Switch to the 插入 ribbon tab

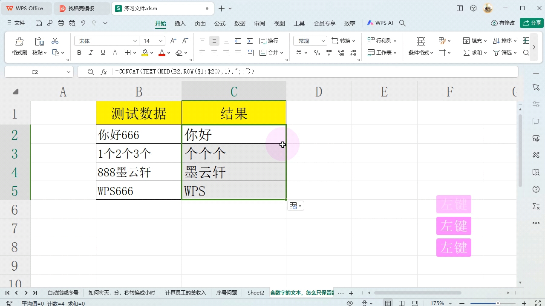180,23
